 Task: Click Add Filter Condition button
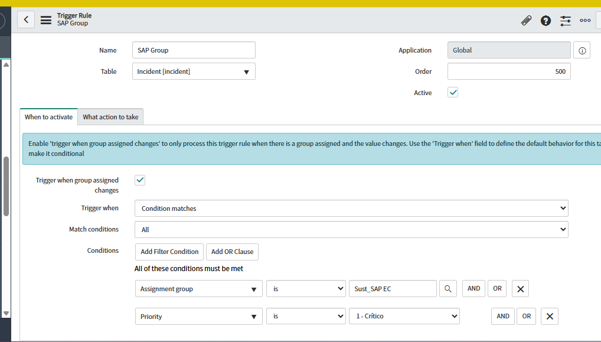169,252
